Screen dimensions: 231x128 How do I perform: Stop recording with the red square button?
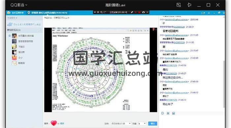(139, 12)
